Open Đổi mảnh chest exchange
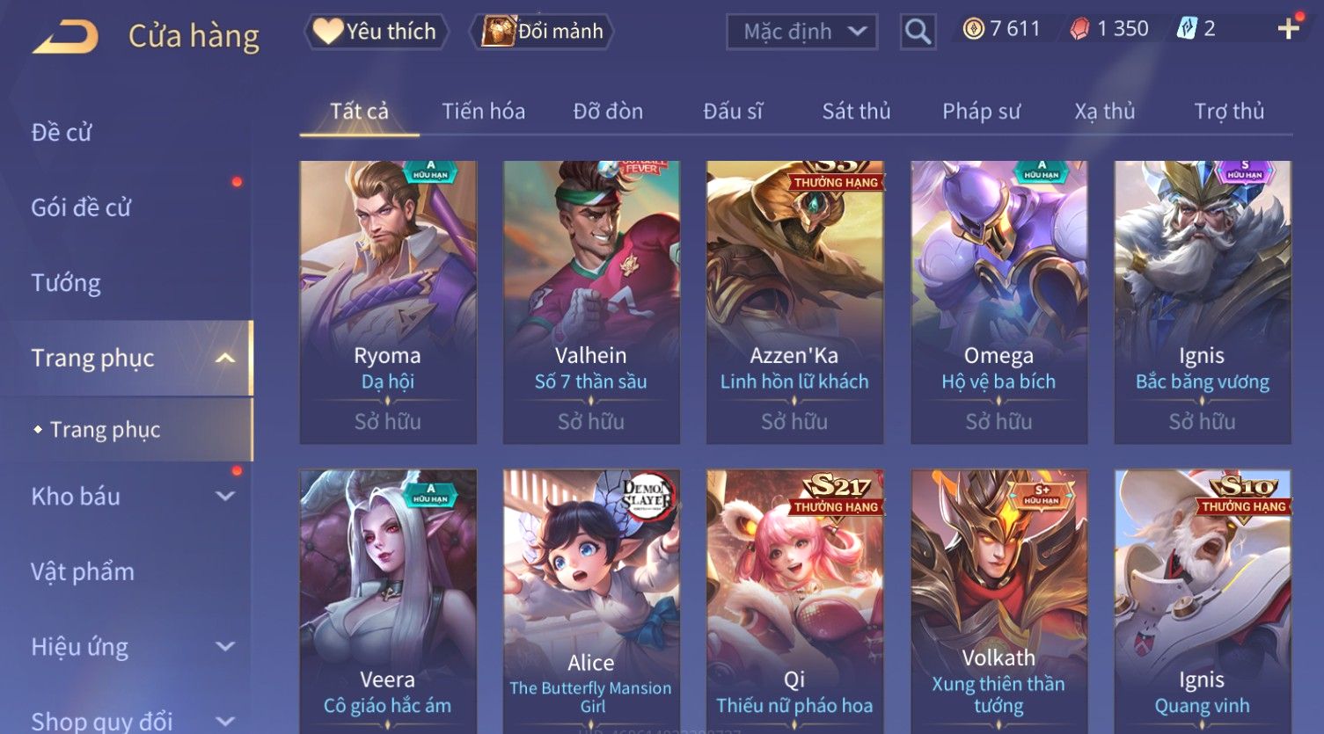 click(543, 32)
